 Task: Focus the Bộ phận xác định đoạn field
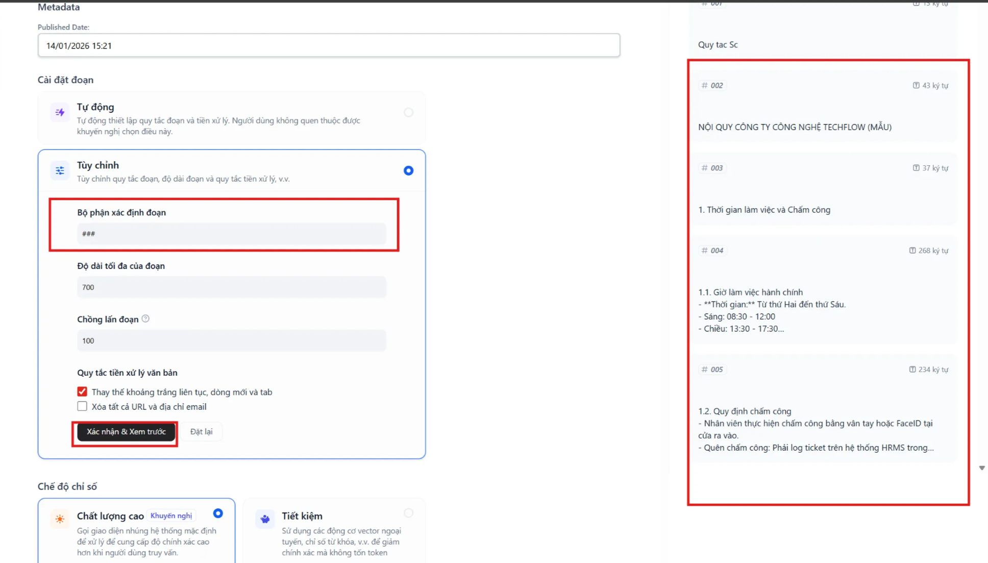[231, 234]
